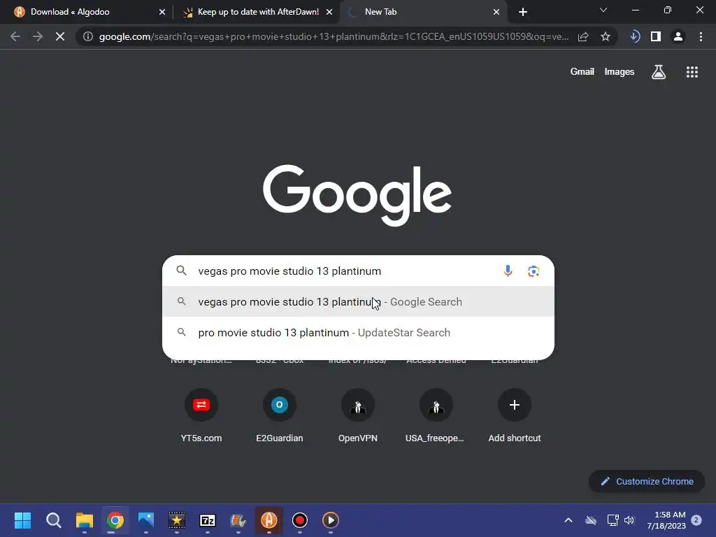Click the red record taskbar icon
This screenshot has height=537, width=716.
click(300, 520)
